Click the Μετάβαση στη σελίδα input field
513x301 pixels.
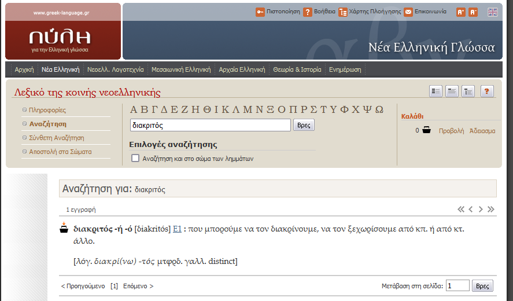click(457, 285)
